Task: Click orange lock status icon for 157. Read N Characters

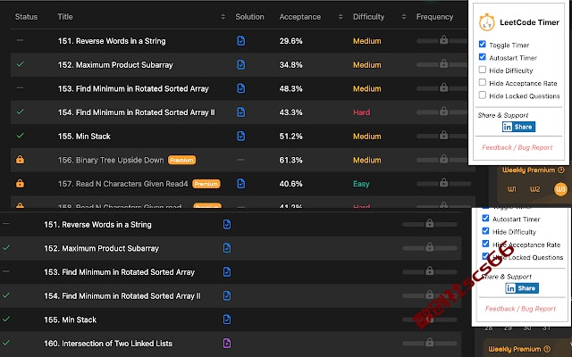Action: 20,183
